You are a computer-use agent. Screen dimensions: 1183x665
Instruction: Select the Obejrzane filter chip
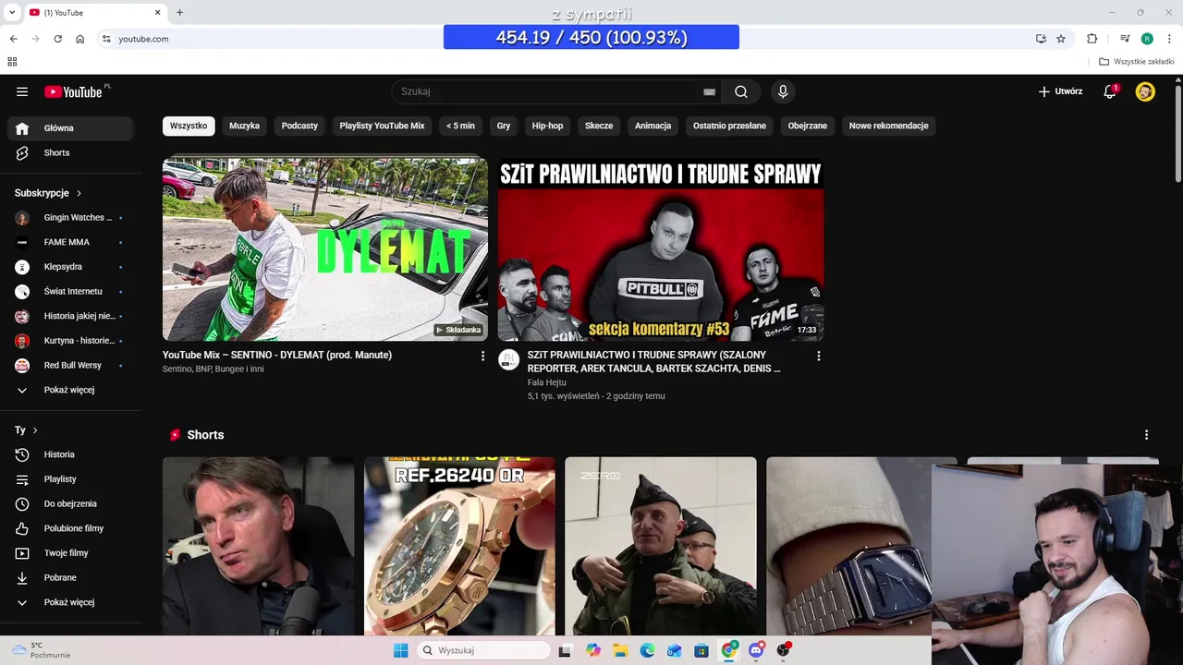pos(808,126)
